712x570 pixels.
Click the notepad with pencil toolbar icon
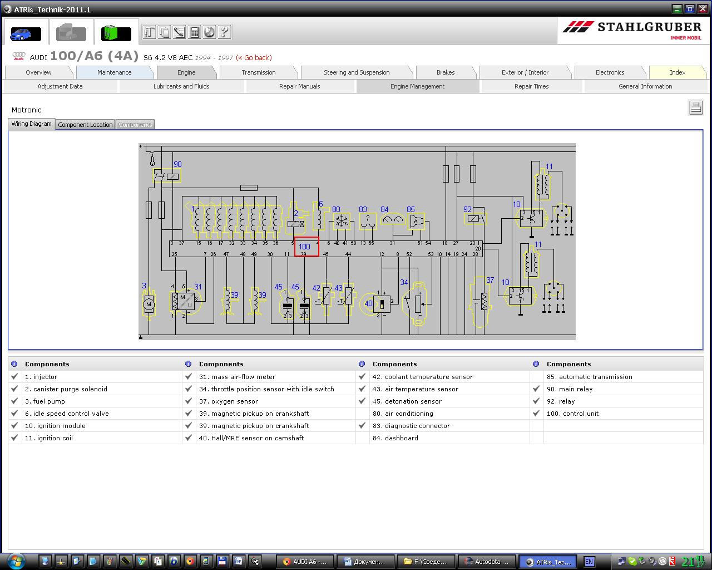(x=179, y=32)
